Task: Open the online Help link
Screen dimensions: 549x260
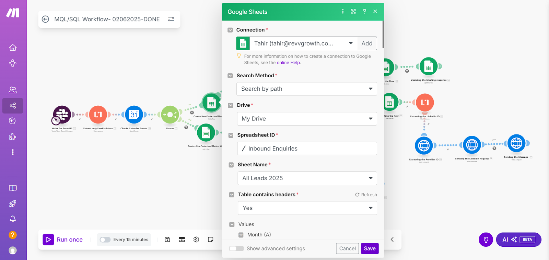Action: (x=288, y=63)
